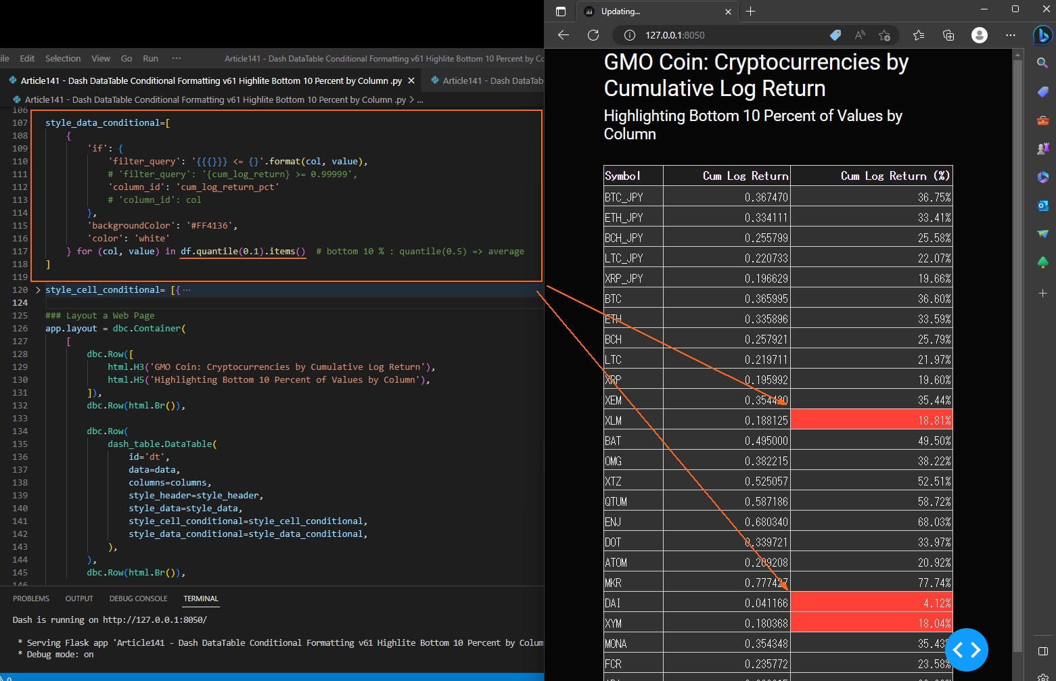Open tab actions menu in Edge
Screen dimensions: 1056x681
561,11
